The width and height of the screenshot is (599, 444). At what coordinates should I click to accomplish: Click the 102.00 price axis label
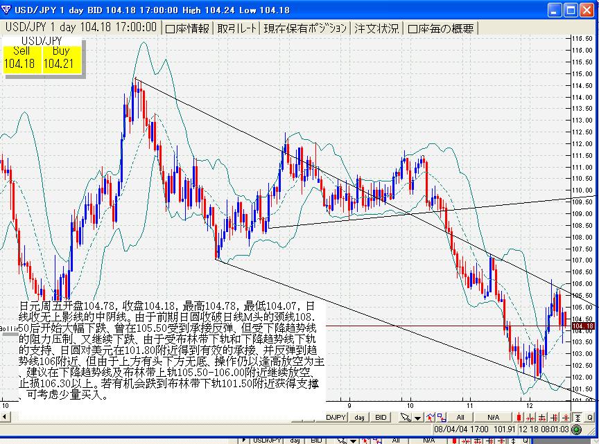click(582, 378)
